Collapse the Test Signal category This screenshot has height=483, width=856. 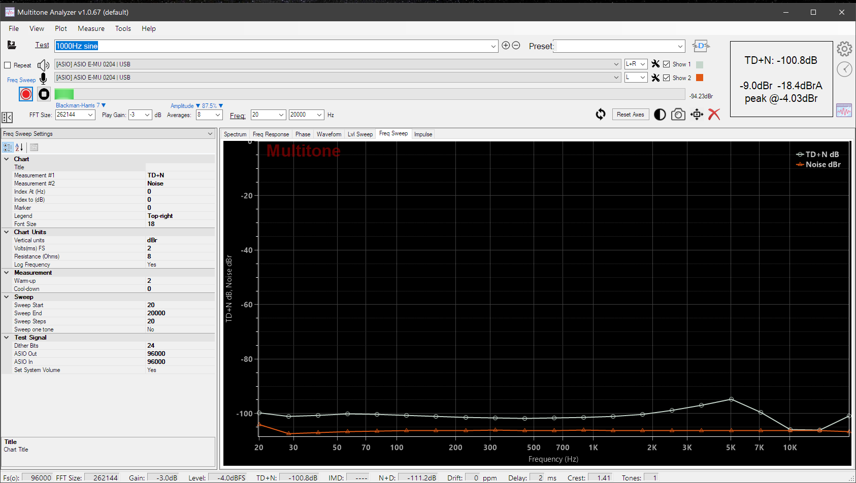[x=7, y=338]
